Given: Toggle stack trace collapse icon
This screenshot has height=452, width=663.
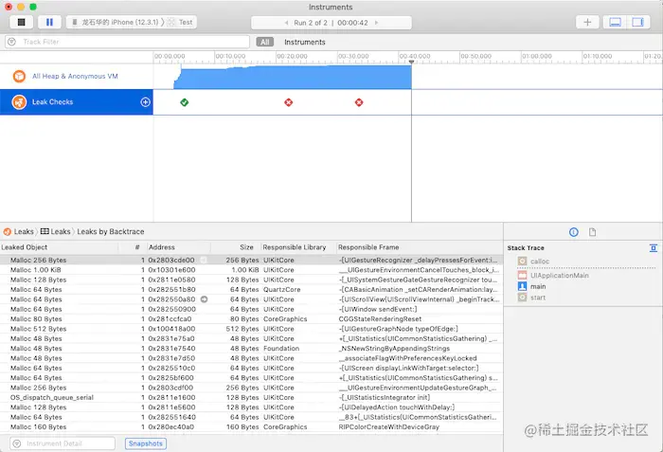Looking at the screenshot, I should click(654, 248).
